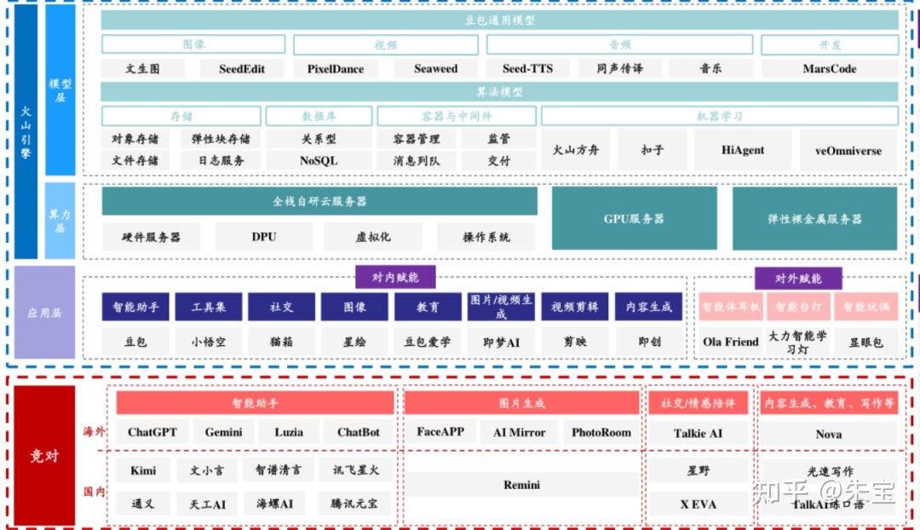Click the PhotoRoom box
Screen dimensions: 920x530
[x=601, y=432]
